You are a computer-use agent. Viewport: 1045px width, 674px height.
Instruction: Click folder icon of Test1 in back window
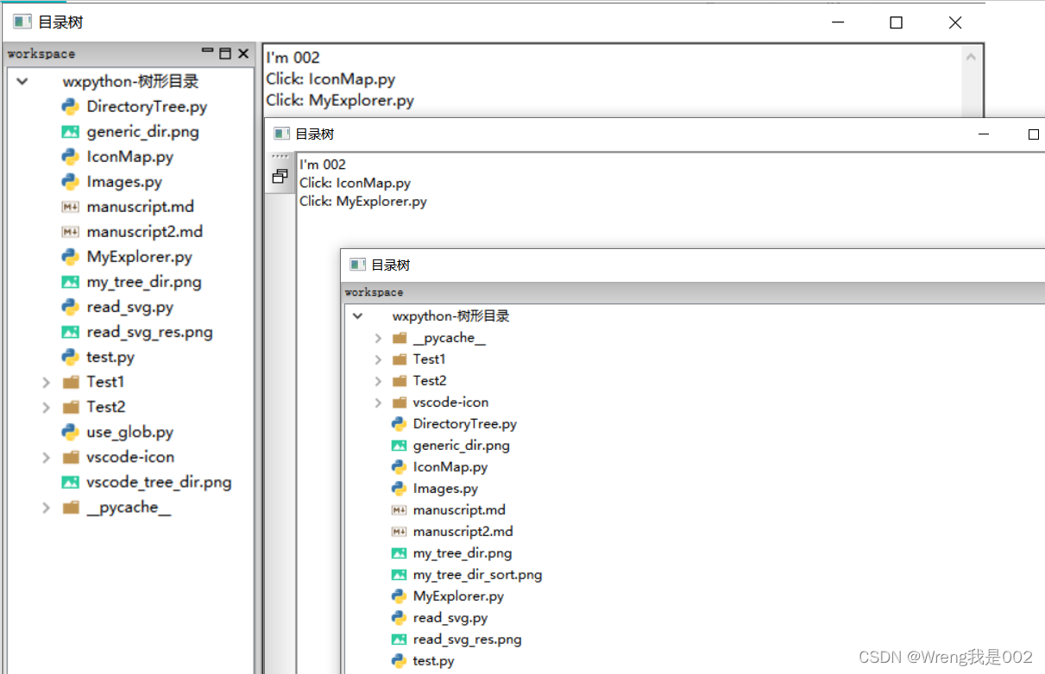71,382
